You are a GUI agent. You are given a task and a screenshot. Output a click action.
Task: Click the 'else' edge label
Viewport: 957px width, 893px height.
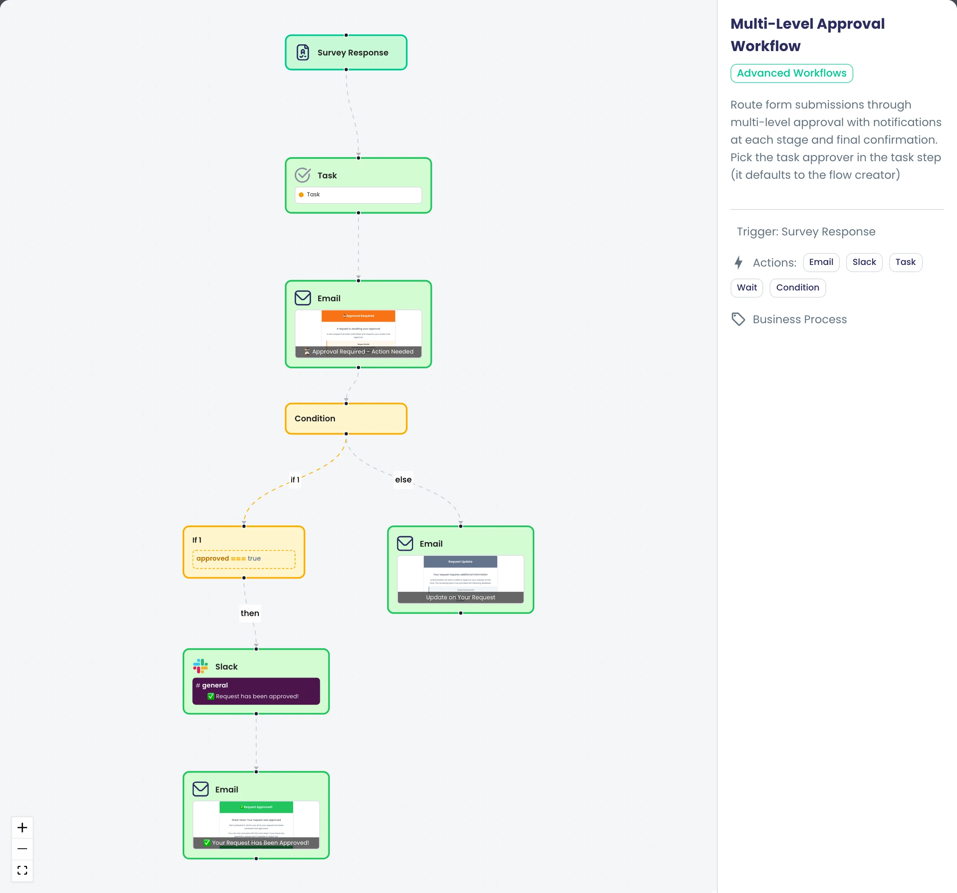click(404, 480)
